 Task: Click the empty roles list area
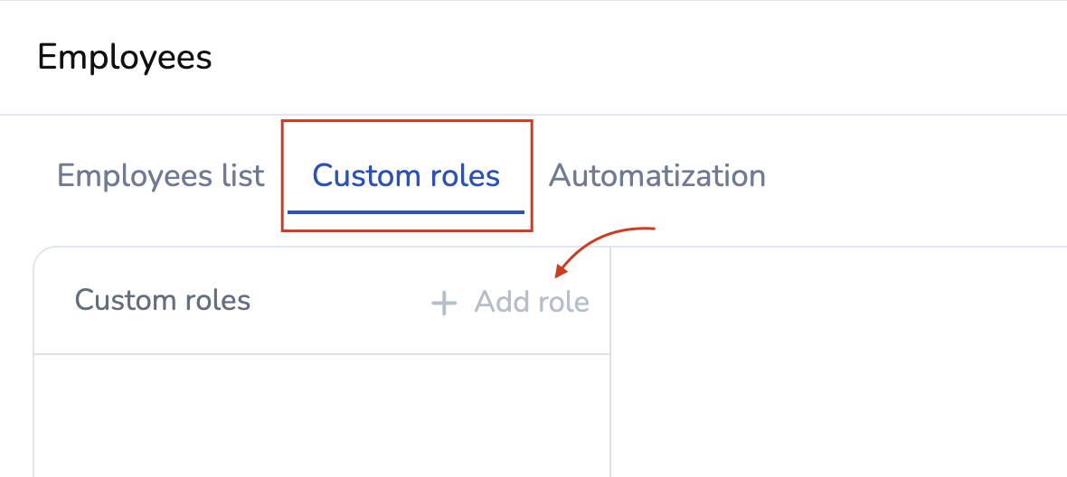point(321,416)
